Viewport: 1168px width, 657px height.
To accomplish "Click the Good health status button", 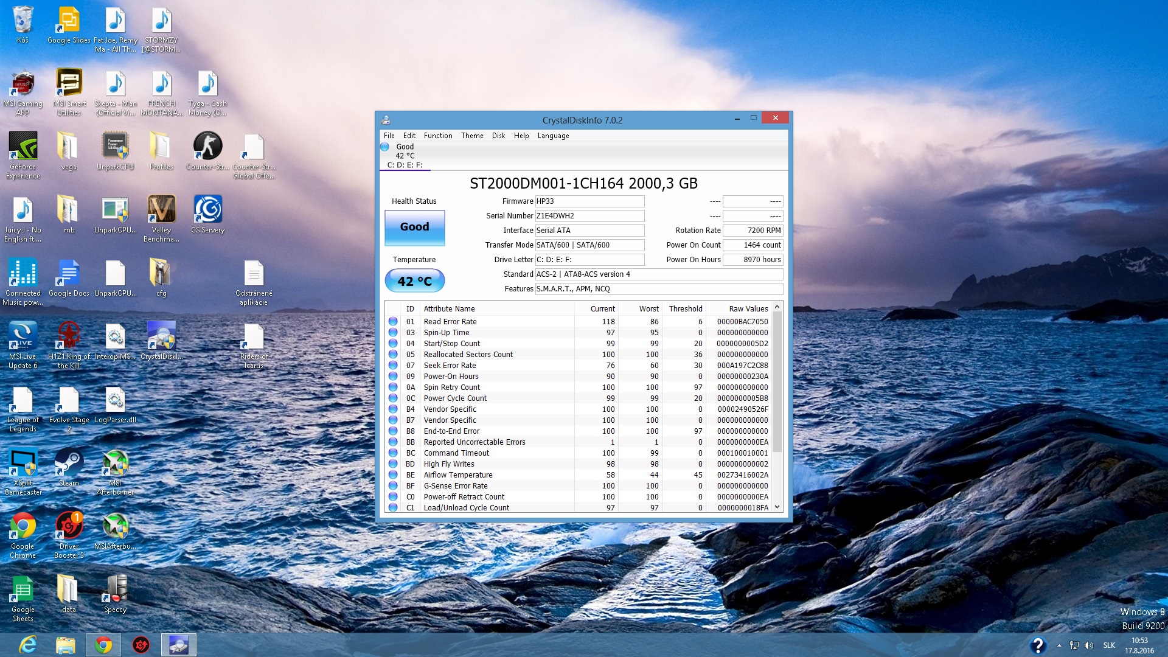I will [414, 227].
